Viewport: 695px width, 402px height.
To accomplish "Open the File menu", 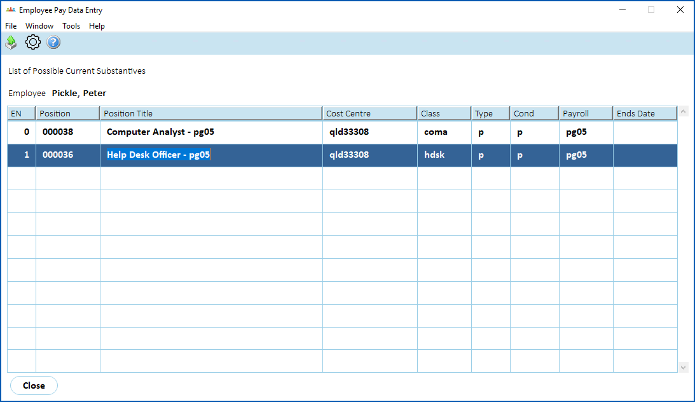I will click(x=11, y=25).
